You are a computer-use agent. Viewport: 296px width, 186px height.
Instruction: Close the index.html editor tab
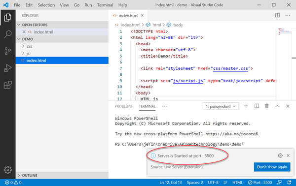(x=143, y=15)
